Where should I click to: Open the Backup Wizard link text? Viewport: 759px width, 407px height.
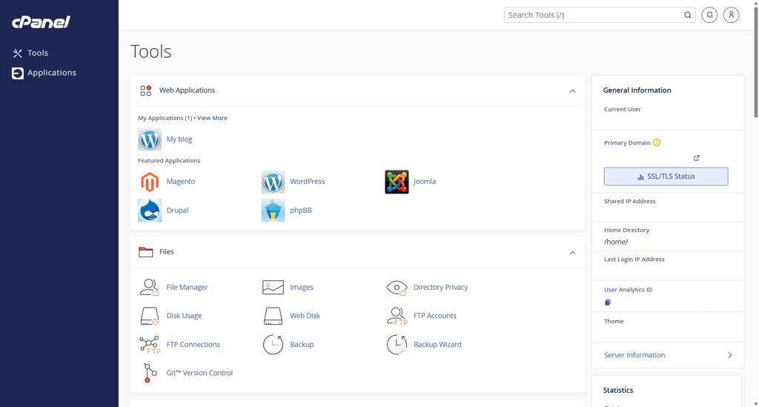click(x=437, y=345)
